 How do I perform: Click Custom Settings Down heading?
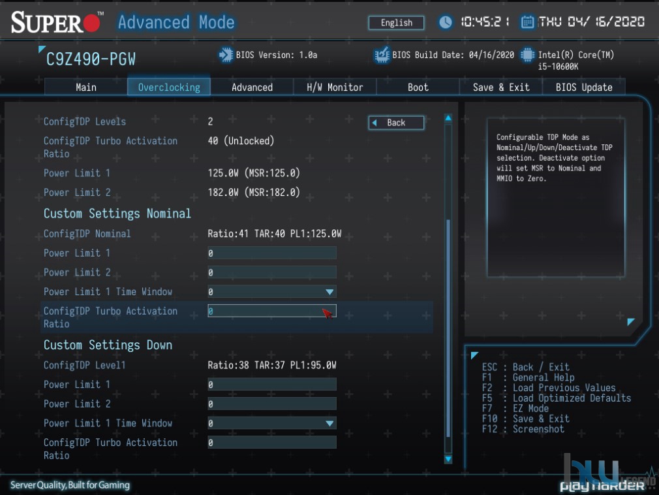[108, 345]
